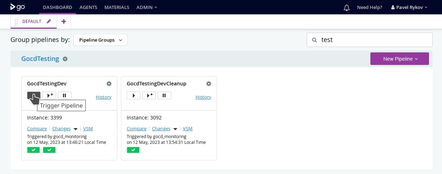Trigger GocdTestingDev with options

pyautogui.click(x=49, y=95)
